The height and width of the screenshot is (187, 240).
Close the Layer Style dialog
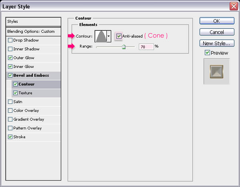pyautogui.click(x=234, y=6)
